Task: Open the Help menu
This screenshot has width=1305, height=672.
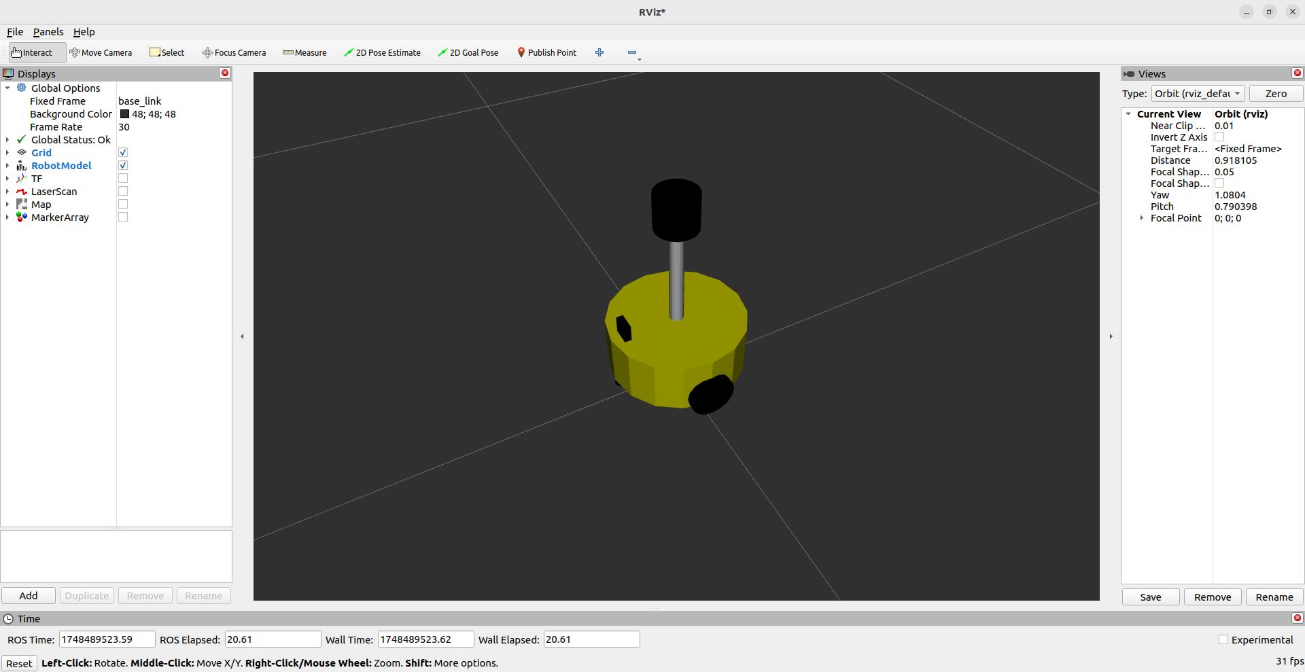Action: 84,32
